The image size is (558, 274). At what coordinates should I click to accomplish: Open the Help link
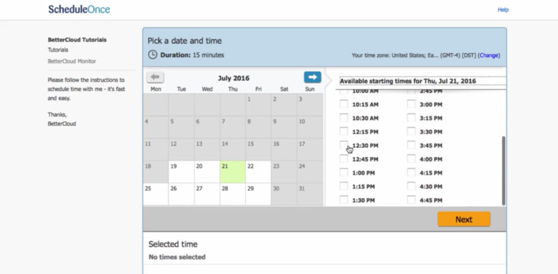point(503,10)
